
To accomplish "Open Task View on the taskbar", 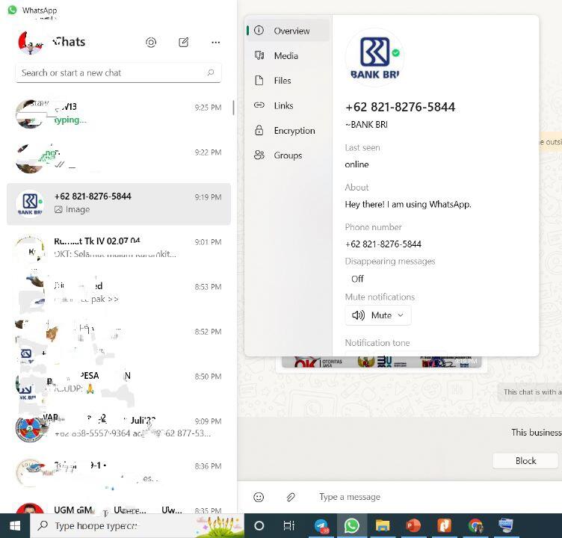I will pos(288,526).
